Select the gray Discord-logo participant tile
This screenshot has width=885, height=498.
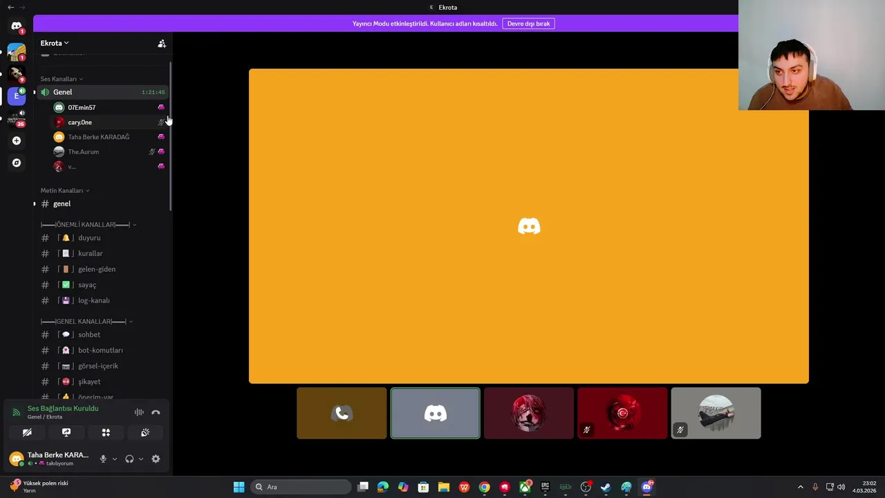click(x=435, y=413)
